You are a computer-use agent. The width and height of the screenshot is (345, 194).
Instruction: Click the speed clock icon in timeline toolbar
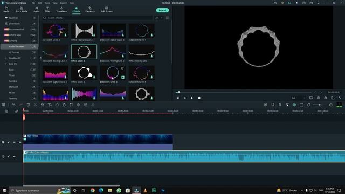pos(57,105)
